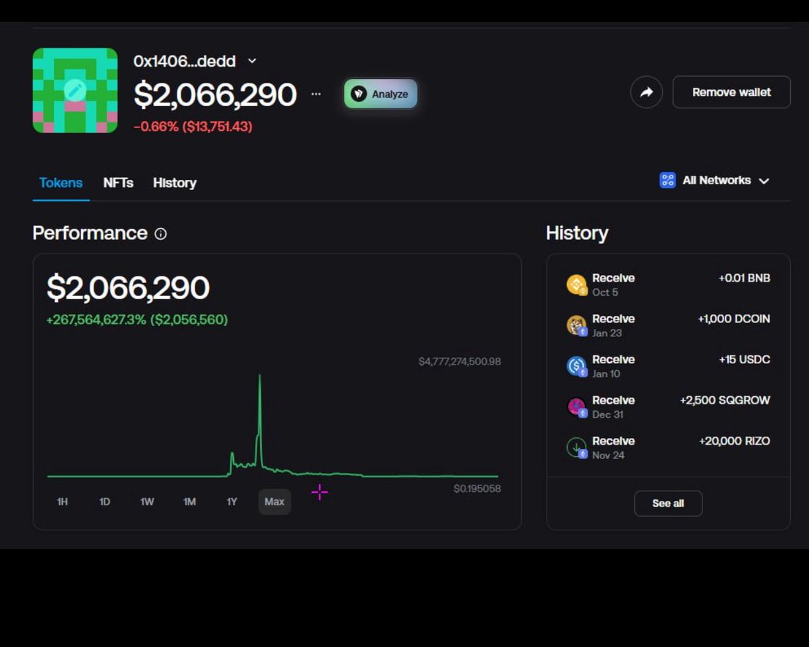
Task: Switch to the NFTs tab
Action: click(118, 183)
